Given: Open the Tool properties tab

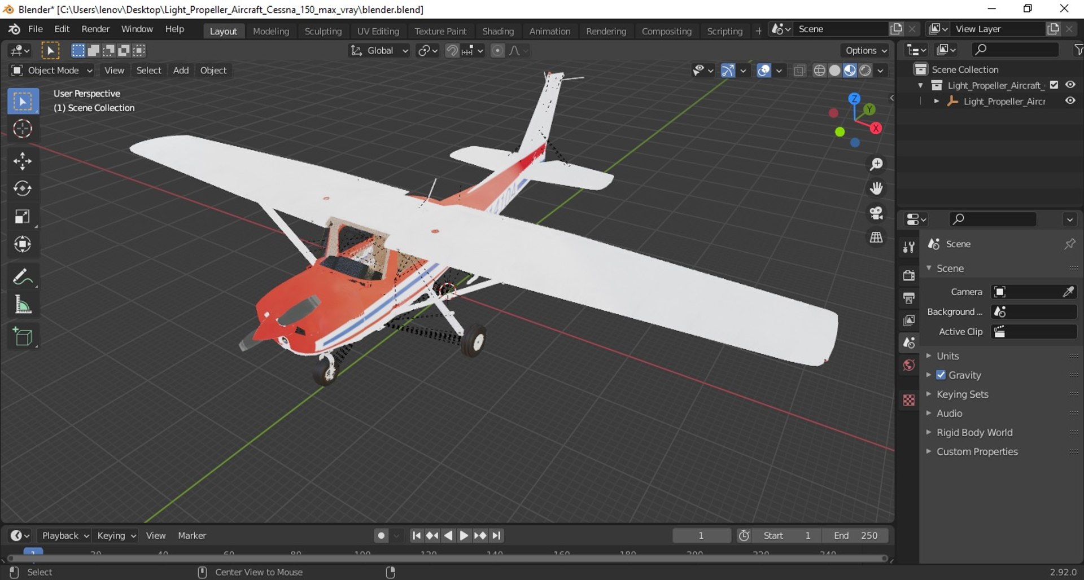Looking at the screenshot, I should tap(908, 247).
